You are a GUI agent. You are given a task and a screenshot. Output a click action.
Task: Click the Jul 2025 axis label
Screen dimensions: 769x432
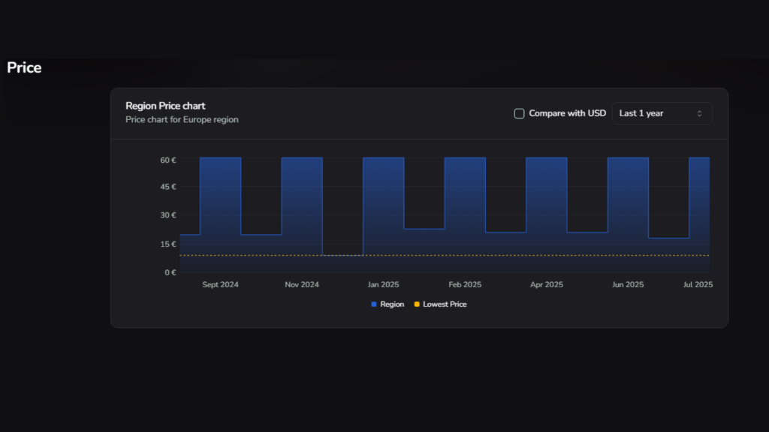[x=698, y=285]
